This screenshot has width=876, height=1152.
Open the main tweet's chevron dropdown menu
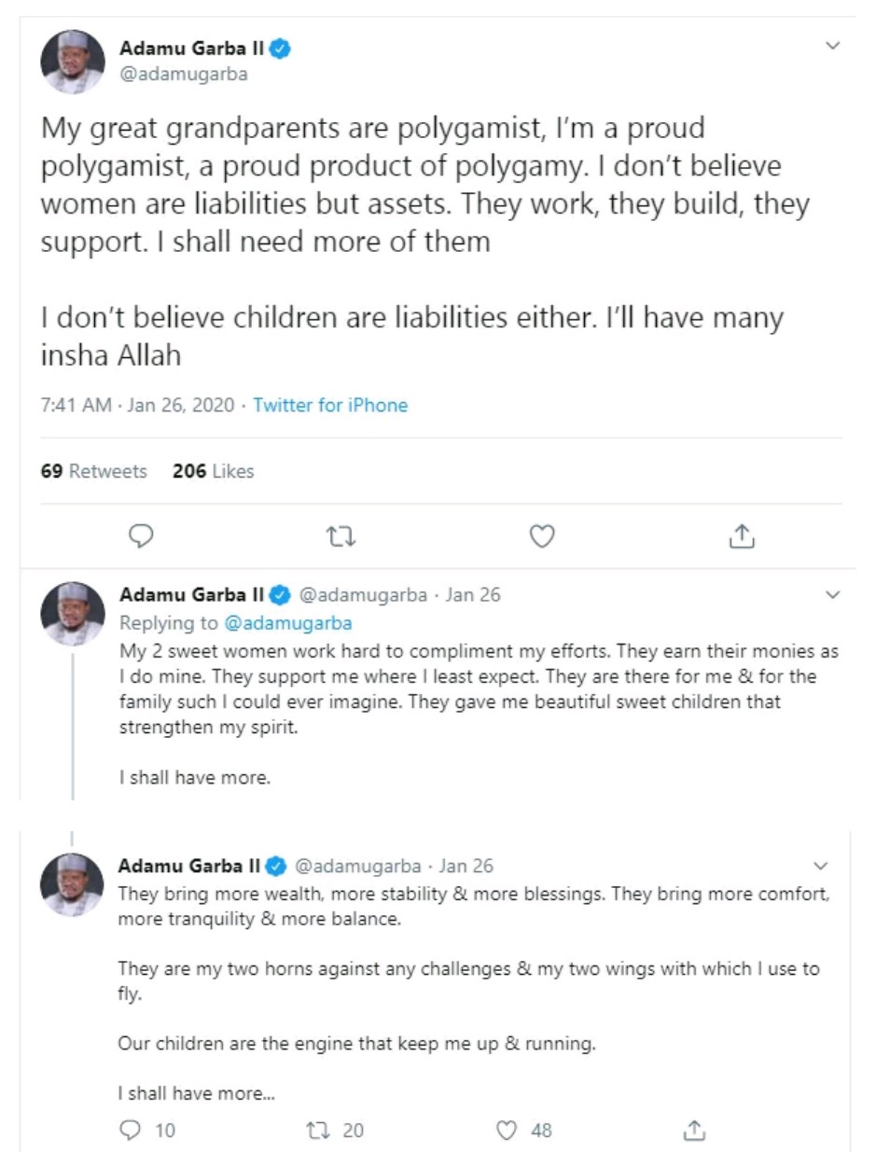(x=832, y=45)
